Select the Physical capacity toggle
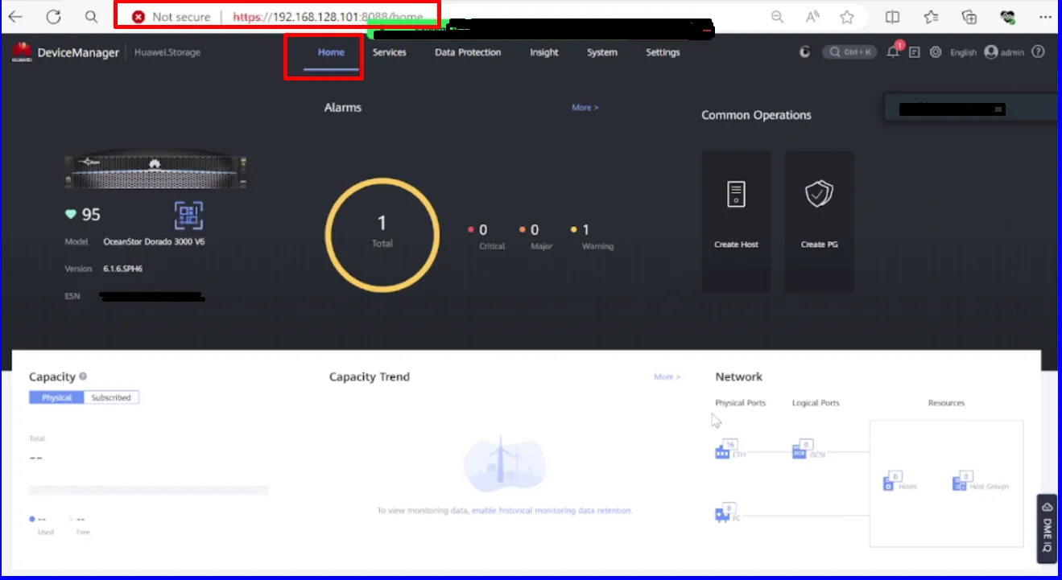Viewport: 1062px width, 580px height. pyautogui.click(x=56, y=397)
